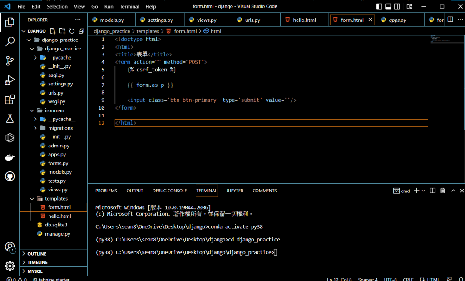Open the GitHub view in activity bar
Image resolution: width=465 pixels, height=281 pixels.
click(10, 176)
